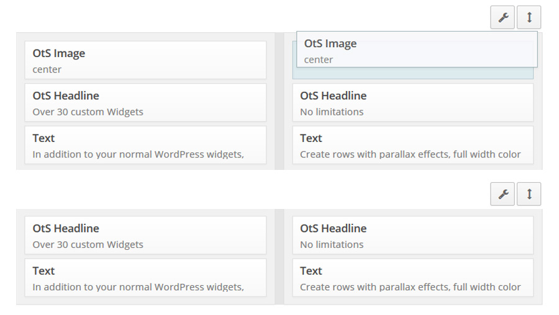This screenshot has width=559, height=315.
Task: Open first row's 'No limitations' headline widget
Action: [x=413, y=102]
